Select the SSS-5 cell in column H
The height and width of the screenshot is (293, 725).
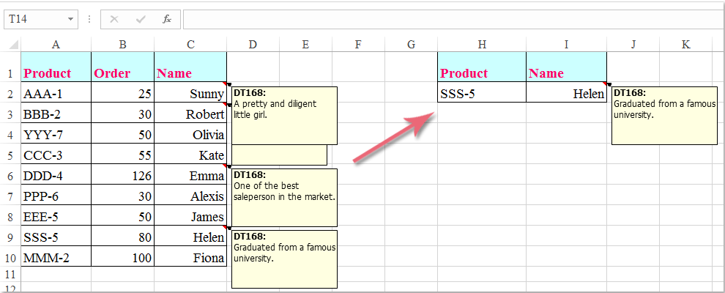pos(481,93)
